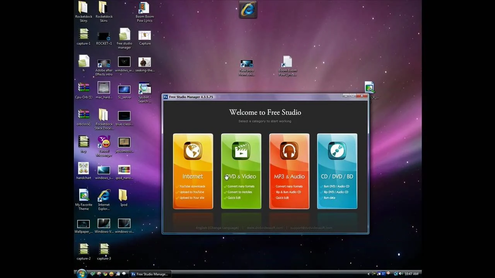Image resolution: width=495 pixels, height=278 pixels.
Task: Select the Cpu-Orb (1) archive icon
Action: (x=84, y=91)
